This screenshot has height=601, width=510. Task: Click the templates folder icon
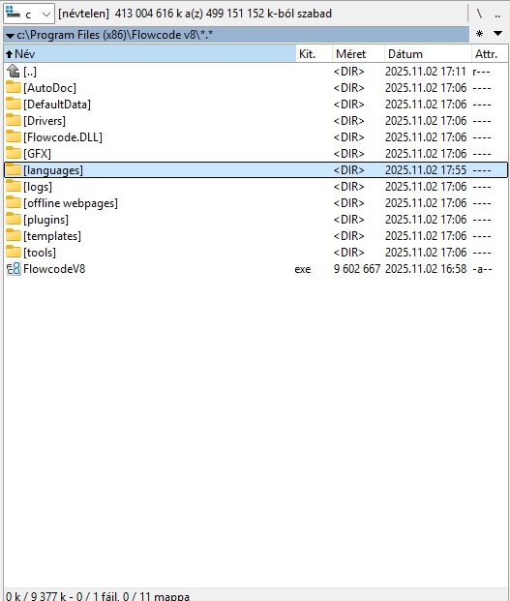(x=13, y=236)
